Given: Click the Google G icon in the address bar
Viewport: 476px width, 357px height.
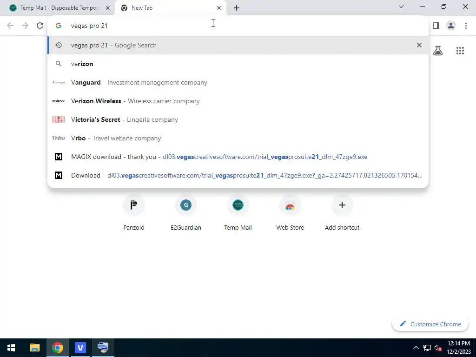Looking at the screenshot, I should (x=59, y=26).
